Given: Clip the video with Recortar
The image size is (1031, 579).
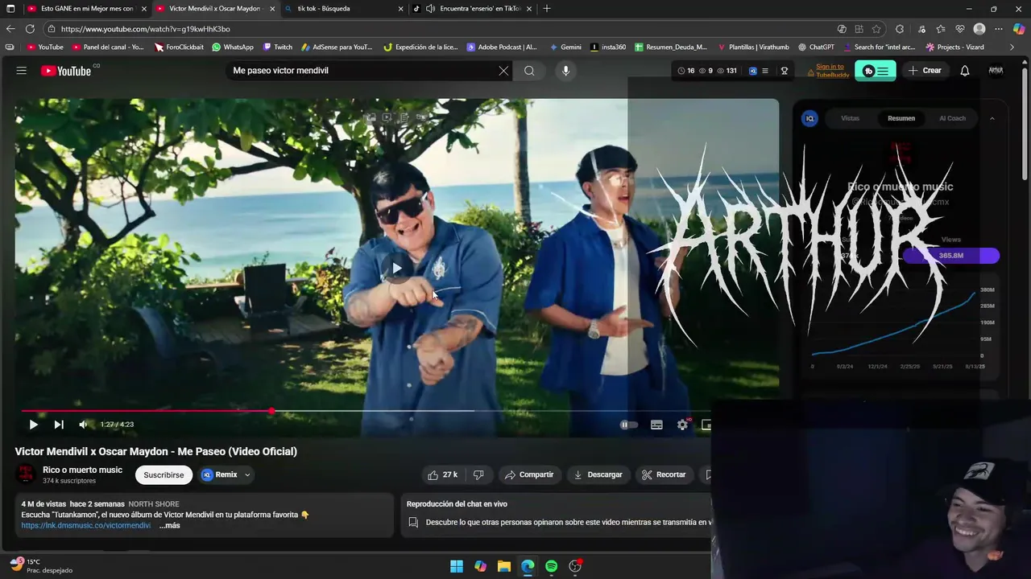Looking at the screenshot, I should click(664, 474).
